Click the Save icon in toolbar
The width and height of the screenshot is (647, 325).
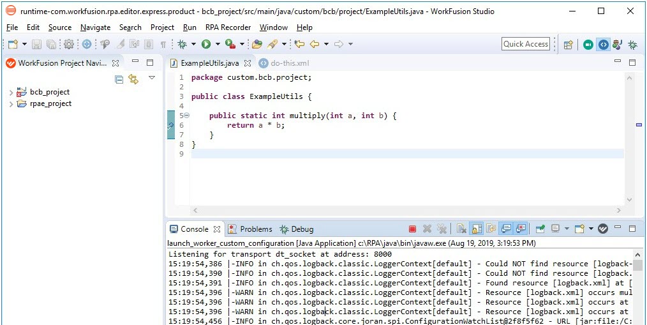point(37,44)
